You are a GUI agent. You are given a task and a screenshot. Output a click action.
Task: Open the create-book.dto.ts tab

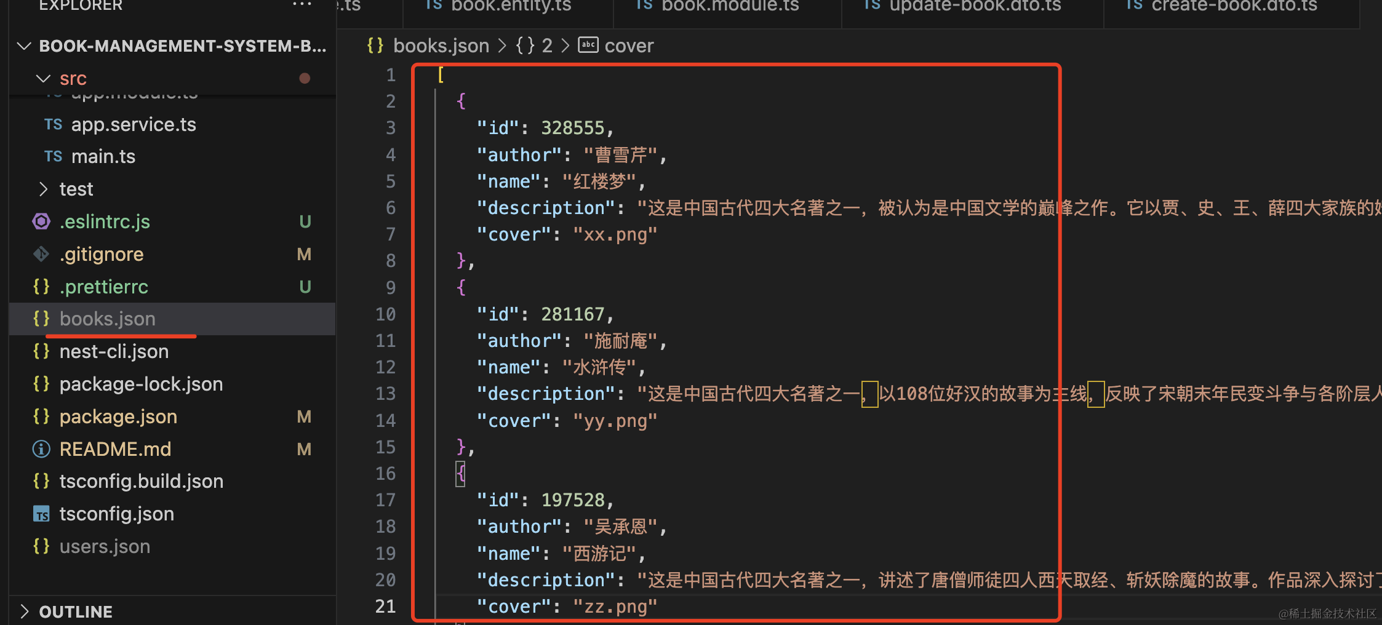point(1234,6)
